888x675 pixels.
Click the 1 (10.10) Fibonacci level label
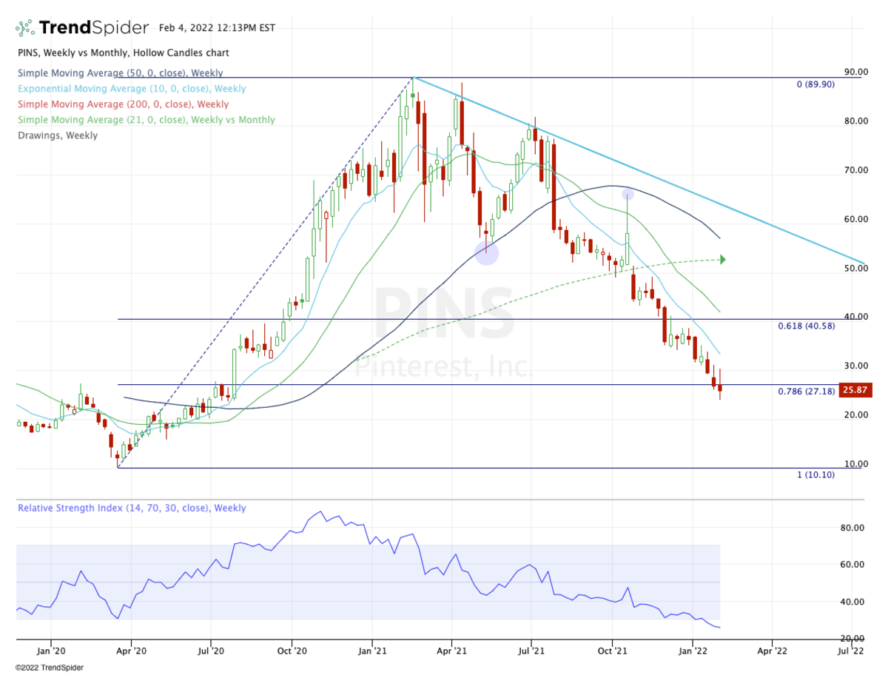pyautogui.click(x=815, y=474)
